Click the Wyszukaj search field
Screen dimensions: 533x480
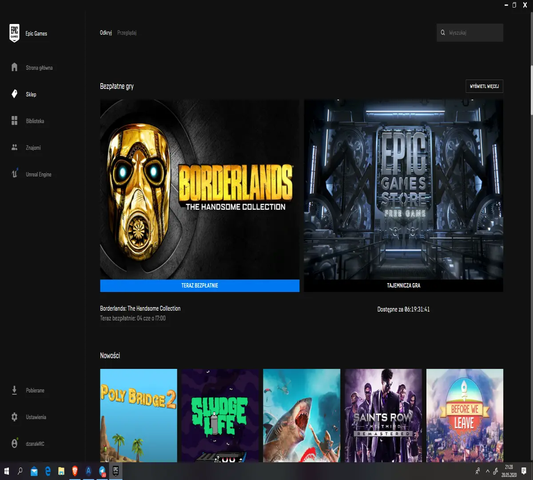click(x=470, y=32)
